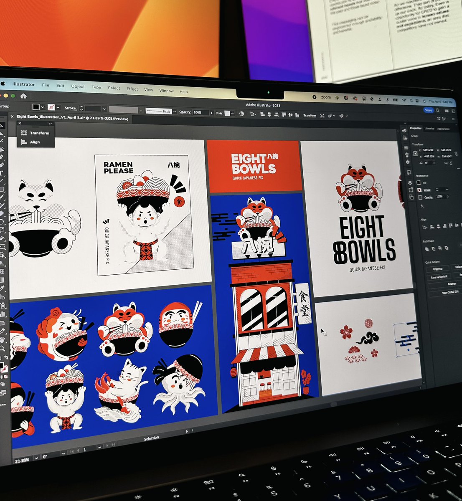Open the File menu
The width and height of the screenshot is (462, 501).
tap(46, 85)
